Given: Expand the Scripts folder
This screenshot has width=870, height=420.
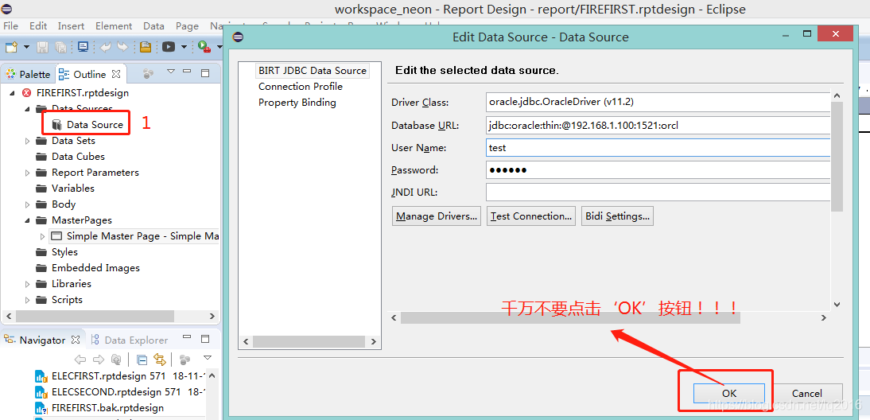Looking at the screenshot, I should [x=28, y=300].
